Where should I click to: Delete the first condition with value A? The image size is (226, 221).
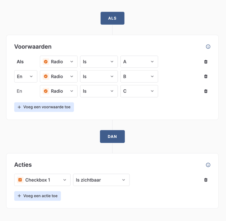(206, 62)
